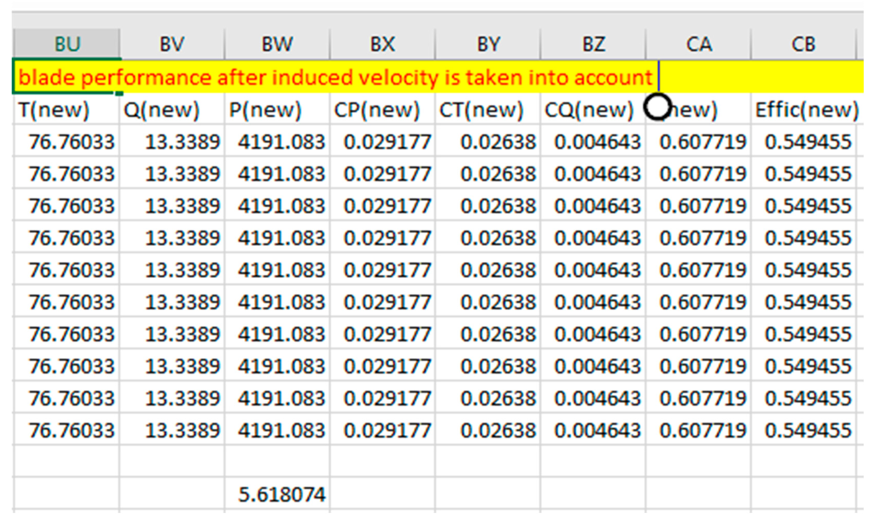Image resolution: width=872 pixels, height=522 pixels.
Task: Select the cell containing 5.618074
Action: (x=281, y=495)
